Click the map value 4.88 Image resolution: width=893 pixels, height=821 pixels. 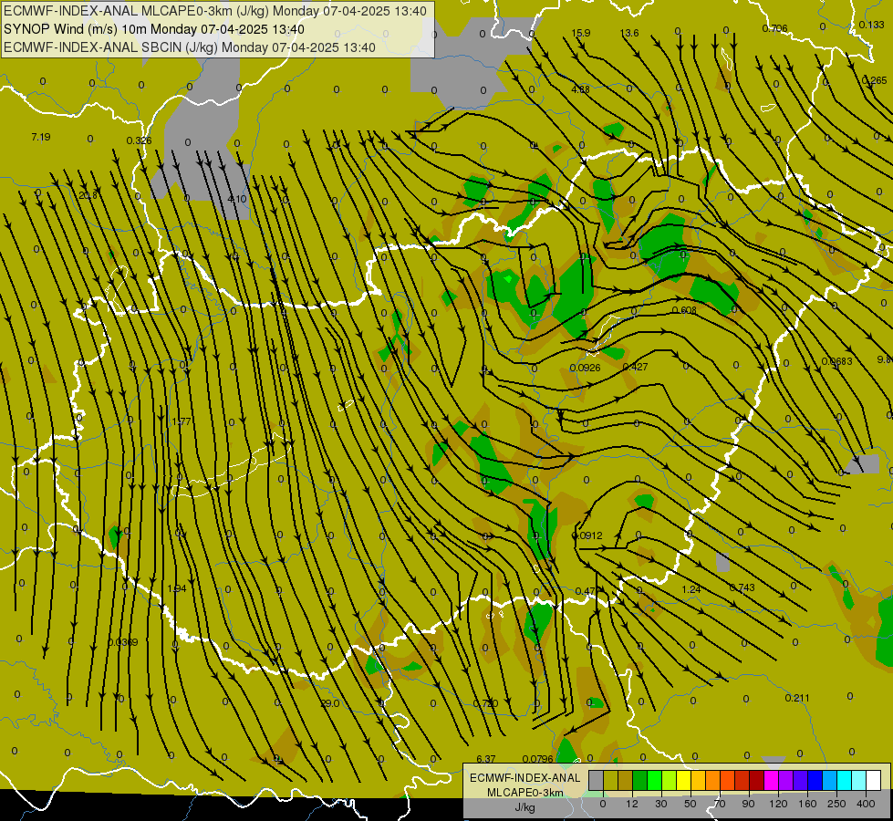tap(580, 89)
